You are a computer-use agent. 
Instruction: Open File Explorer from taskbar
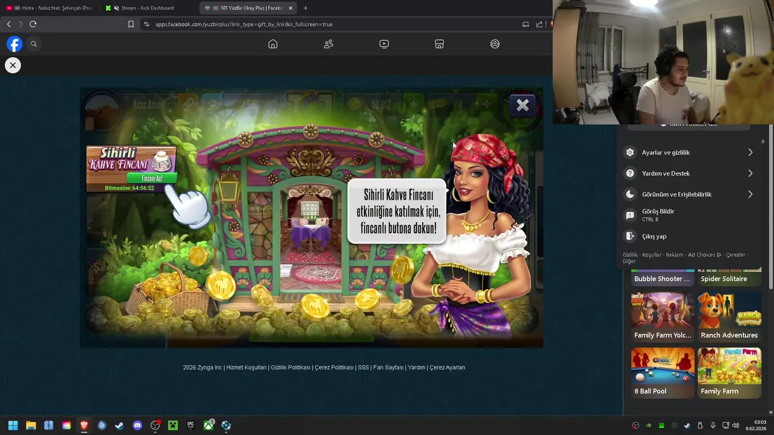(x=31, y=425)
